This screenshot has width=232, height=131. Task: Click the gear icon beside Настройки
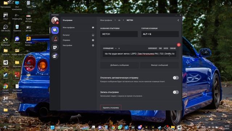coord(93,45)
